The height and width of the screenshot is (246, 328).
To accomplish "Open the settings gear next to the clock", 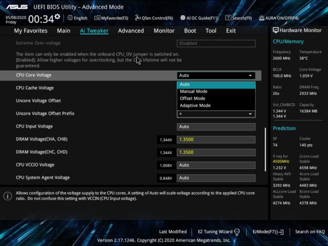I will tap(57, 17).
